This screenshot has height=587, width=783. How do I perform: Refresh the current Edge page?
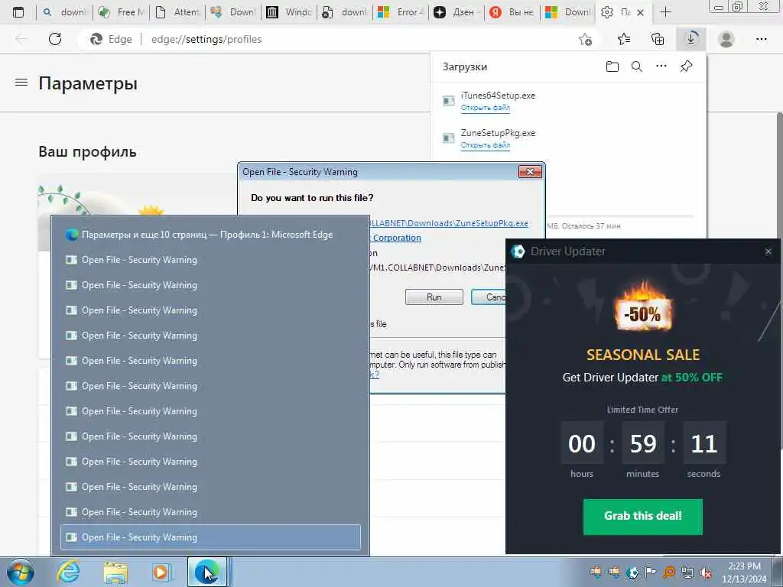coord(55,39)
